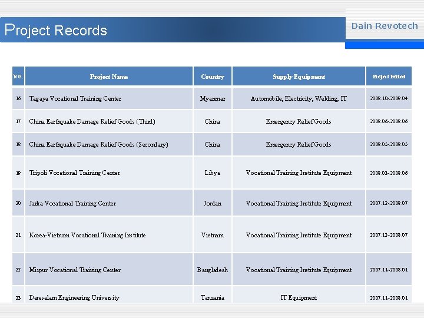Viewport: 424px width, 318px height.
Task: Click Tagaya Vocational Training Center project name
Action: [x=75, y=98]
